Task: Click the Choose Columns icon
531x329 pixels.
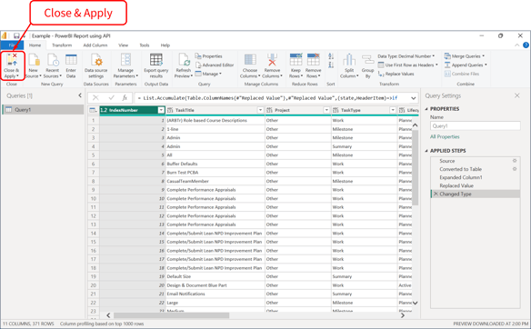Action: tap(250, 60)
